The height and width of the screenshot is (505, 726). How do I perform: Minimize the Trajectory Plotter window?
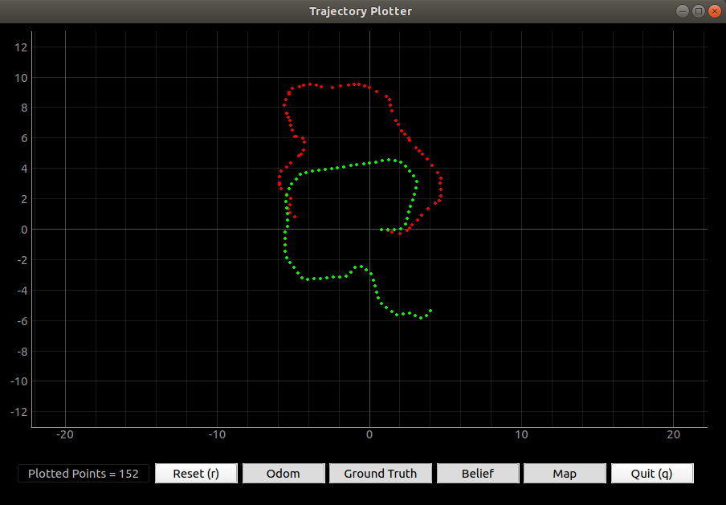click(683, 11)
